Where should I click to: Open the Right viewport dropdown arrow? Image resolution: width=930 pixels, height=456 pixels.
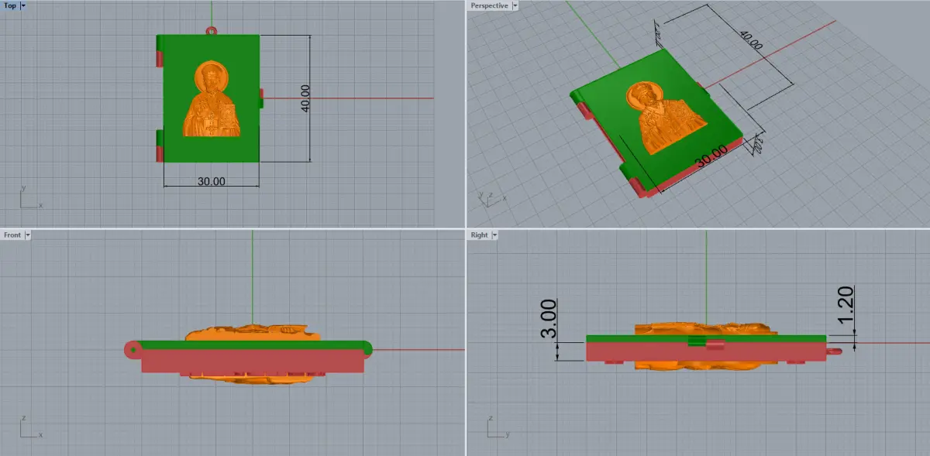494,235
